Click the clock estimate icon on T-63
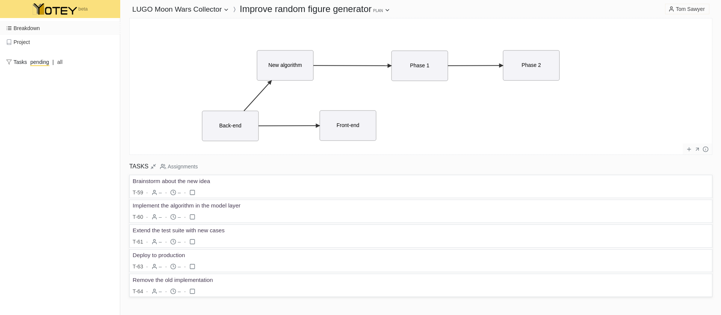The height and width of the screenshot is (315, 721). (x=173, y=267)
